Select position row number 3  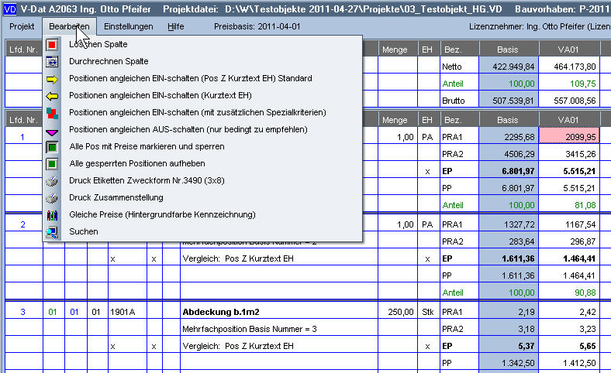[x=22, y=312]
